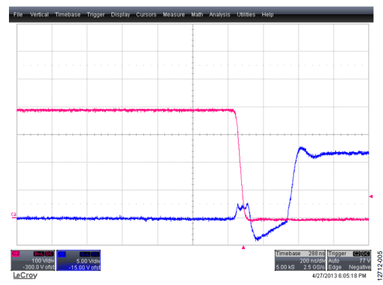Screen dimensions: 383x285
Task: Open the Math menu
Action: [197, 14]
